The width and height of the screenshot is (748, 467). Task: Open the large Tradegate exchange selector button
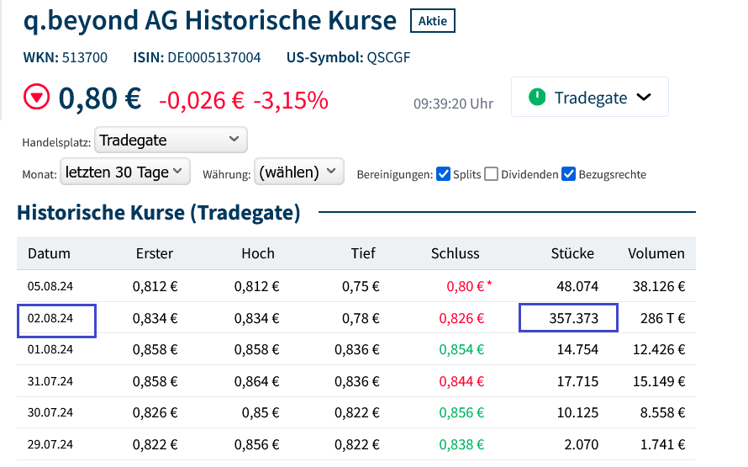(x=590, y=98)
